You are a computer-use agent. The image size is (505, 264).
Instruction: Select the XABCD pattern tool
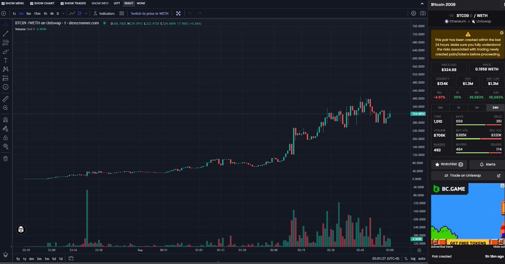[5, 69]
